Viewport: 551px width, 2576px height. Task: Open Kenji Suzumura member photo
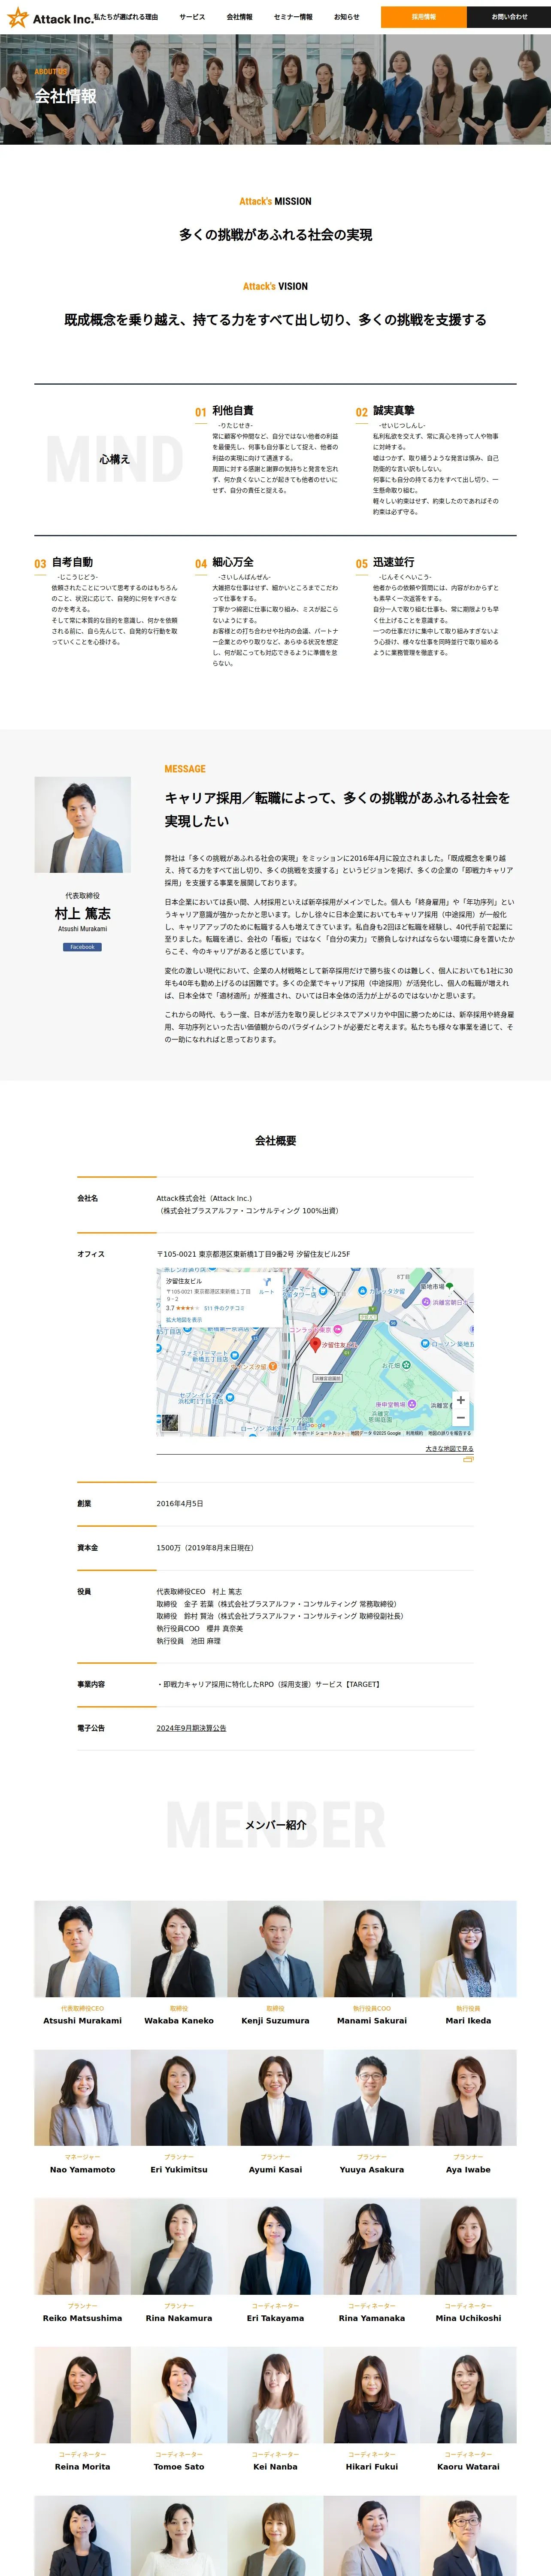[275, 1949]
